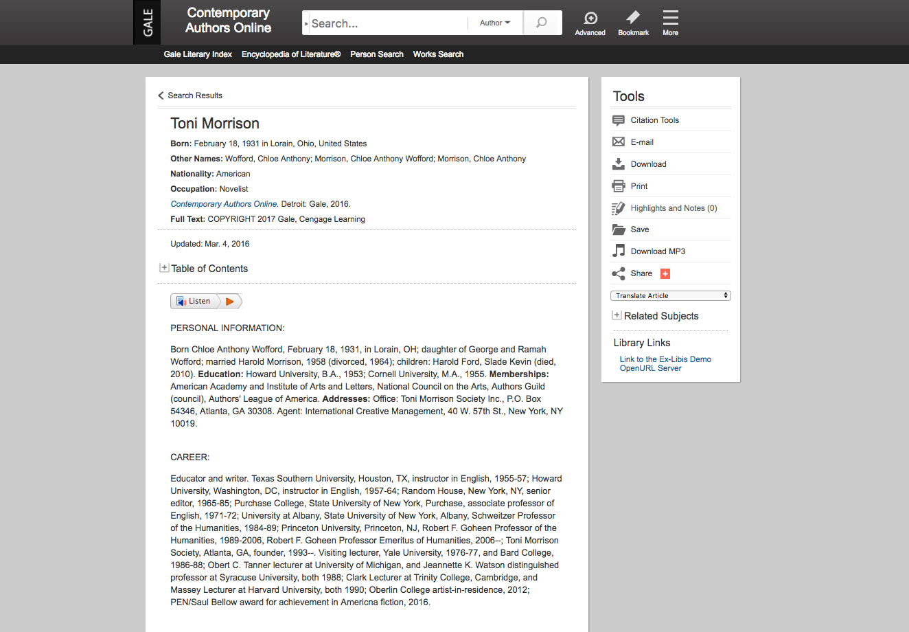
Task: Expand the Related Subjects section
Action: (617, 315)
